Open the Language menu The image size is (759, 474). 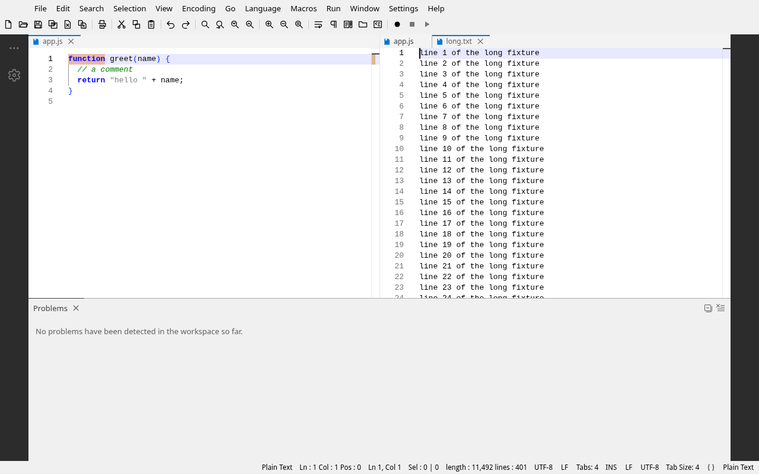(263, 8)
